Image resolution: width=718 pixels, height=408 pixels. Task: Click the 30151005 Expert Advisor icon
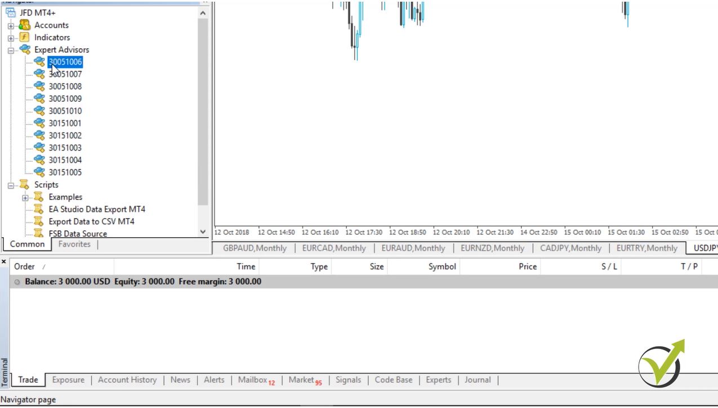[x=38, y=172]
